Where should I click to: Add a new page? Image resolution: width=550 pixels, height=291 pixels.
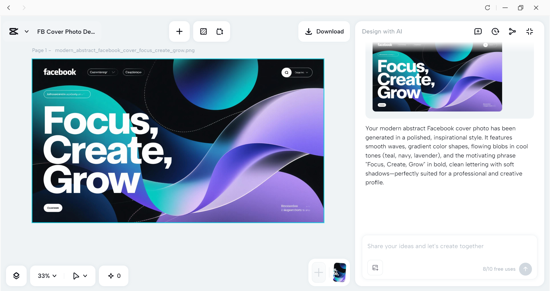(319, 272)
